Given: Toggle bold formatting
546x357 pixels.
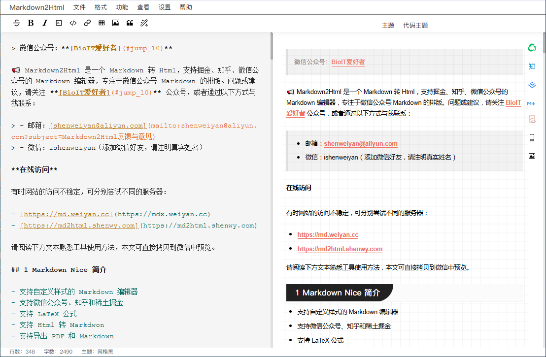Looking at the screenshot, I should click(31, 23).
